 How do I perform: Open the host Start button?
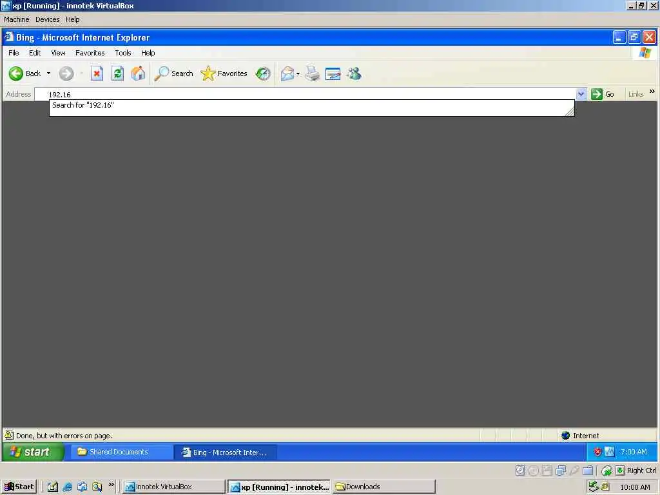(19, 487)
